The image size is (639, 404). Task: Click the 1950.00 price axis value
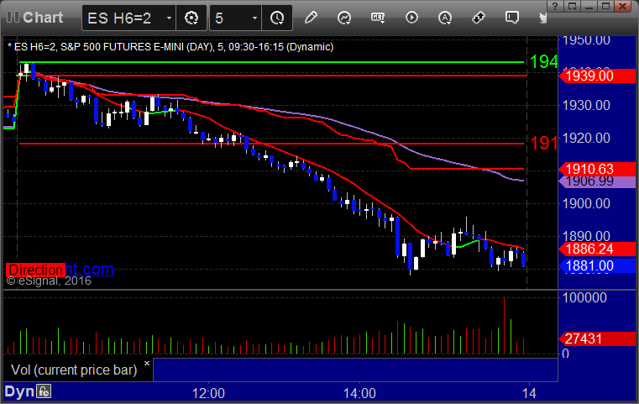[x=586, y=41]
